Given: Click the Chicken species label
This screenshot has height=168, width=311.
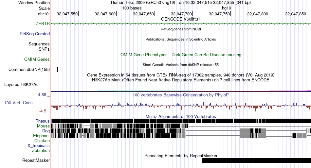Looking at the screenshot, I should point(42,141).
